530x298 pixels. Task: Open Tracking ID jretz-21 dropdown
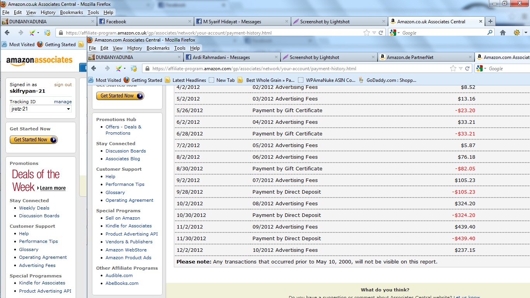[41, 109]
